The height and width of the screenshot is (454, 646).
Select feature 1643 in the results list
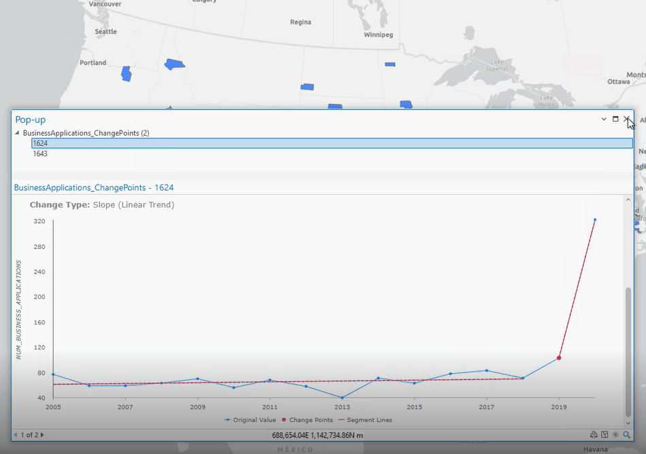(x=40, y=154)
